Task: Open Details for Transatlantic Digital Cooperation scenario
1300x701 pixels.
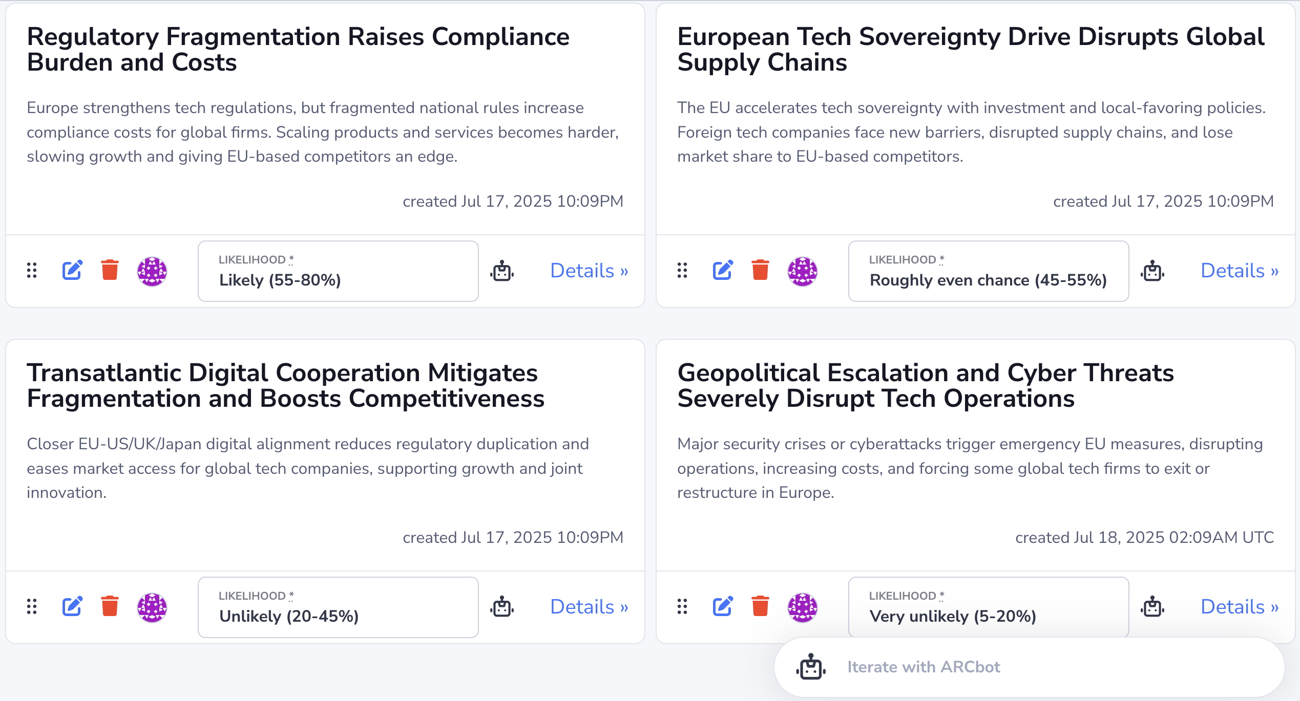Action: click(589, 607)
